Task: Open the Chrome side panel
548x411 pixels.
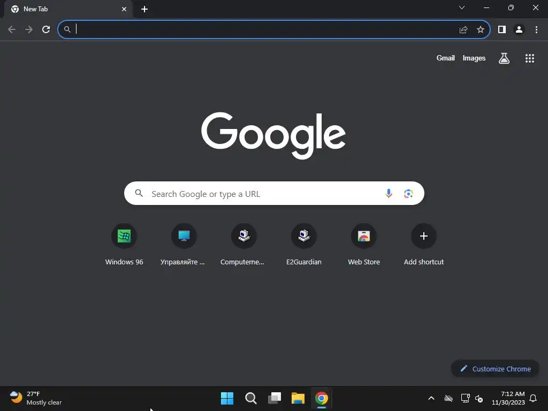Action: tap(502, 30)
